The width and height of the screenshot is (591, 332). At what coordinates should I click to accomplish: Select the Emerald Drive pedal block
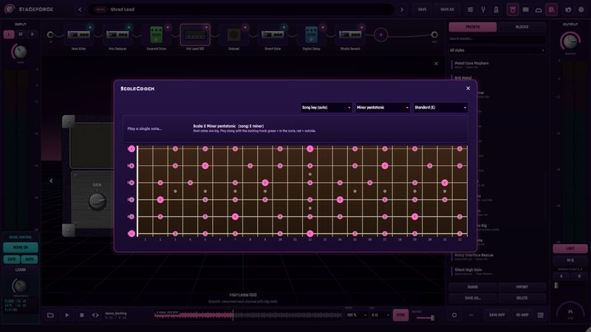(x=156, y=36)
